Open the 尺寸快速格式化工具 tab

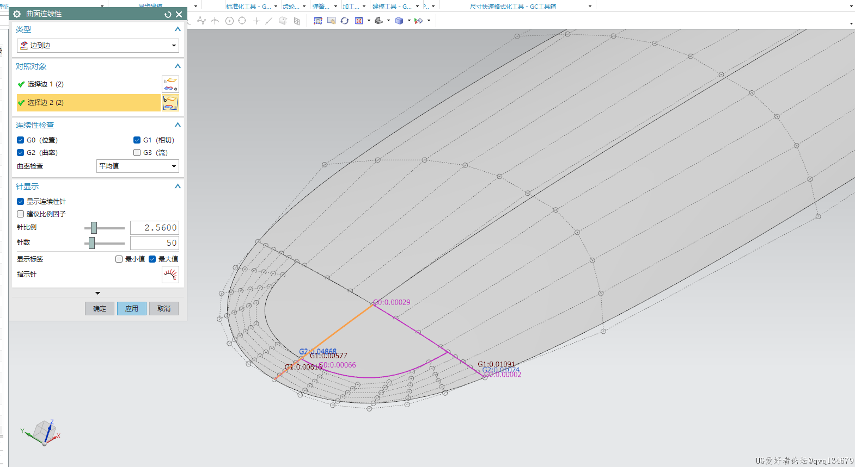pyautogui.click(x=513, y=7)
